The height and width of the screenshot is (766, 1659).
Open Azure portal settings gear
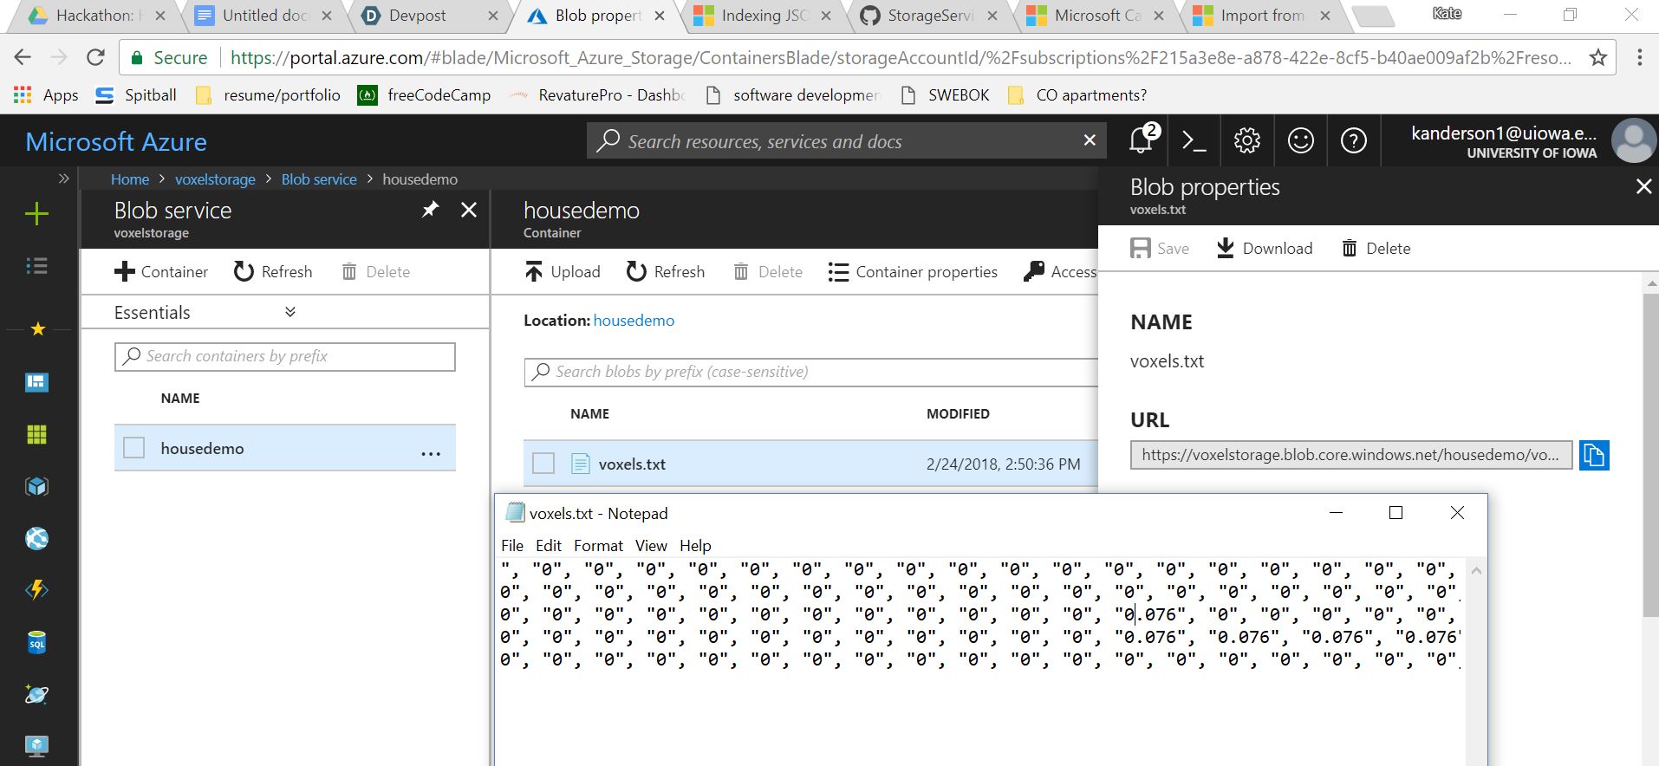tap(1247, 140)
